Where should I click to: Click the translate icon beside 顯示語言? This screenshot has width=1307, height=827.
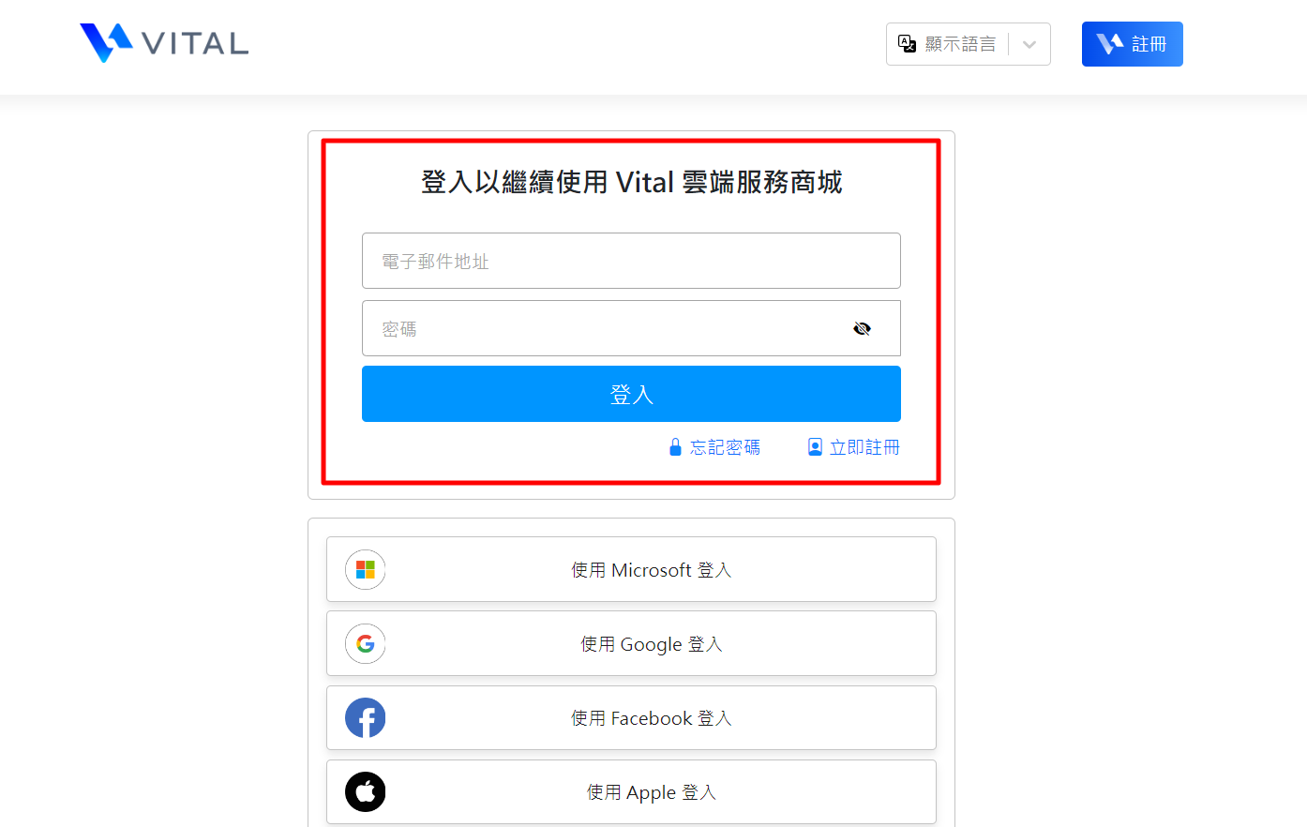907,44
